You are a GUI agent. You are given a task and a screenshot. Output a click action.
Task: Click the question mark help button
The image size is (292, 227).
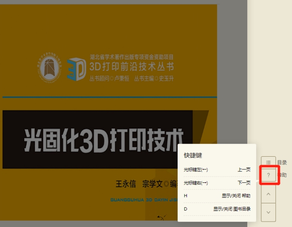tap(268, 175)
